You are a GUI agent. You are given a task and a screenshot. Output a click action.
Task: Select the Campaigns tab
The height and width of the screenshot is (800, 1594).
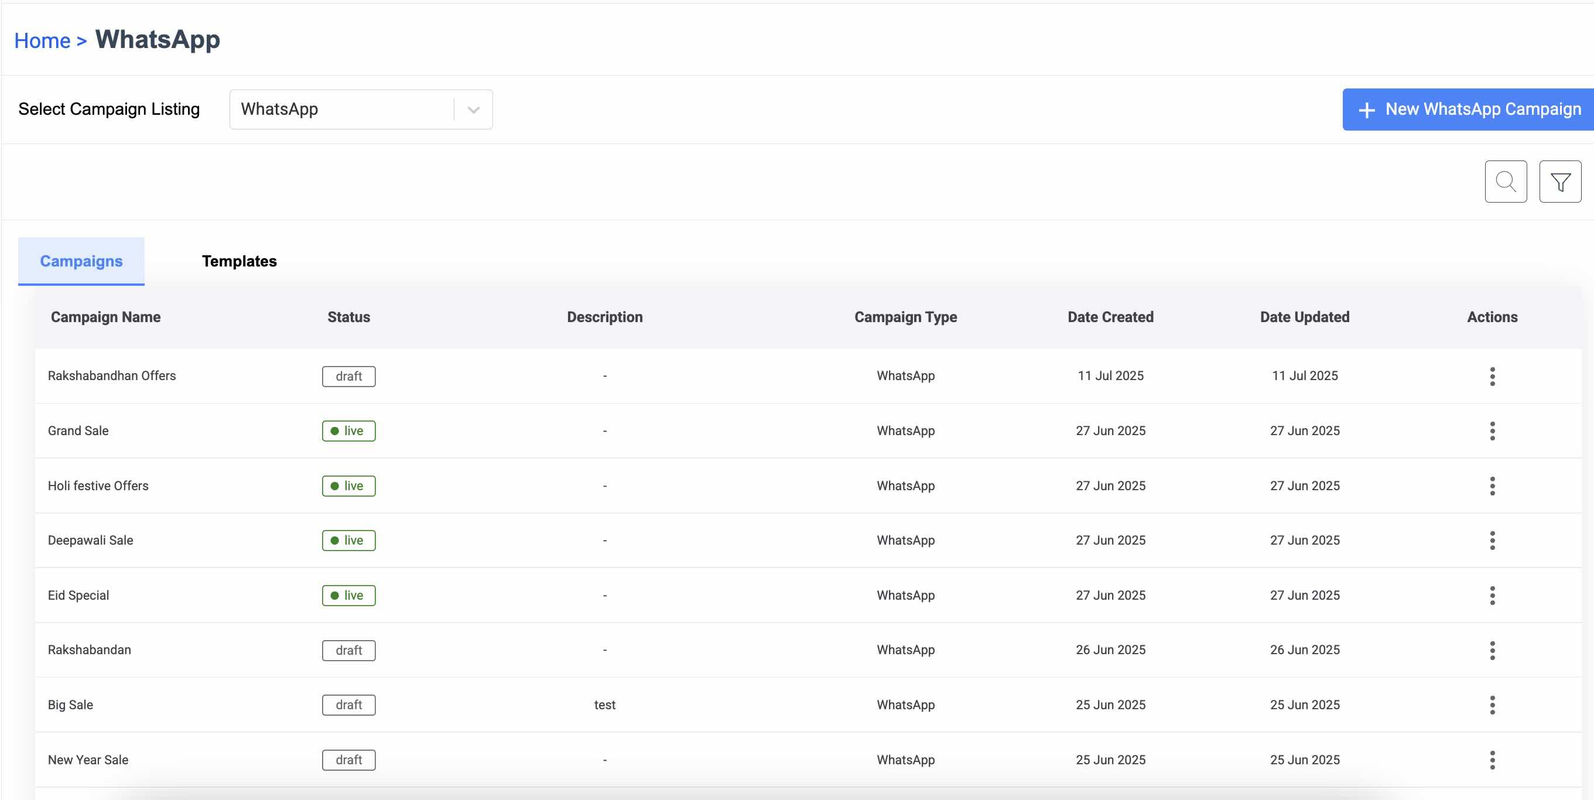click(81, 261)
